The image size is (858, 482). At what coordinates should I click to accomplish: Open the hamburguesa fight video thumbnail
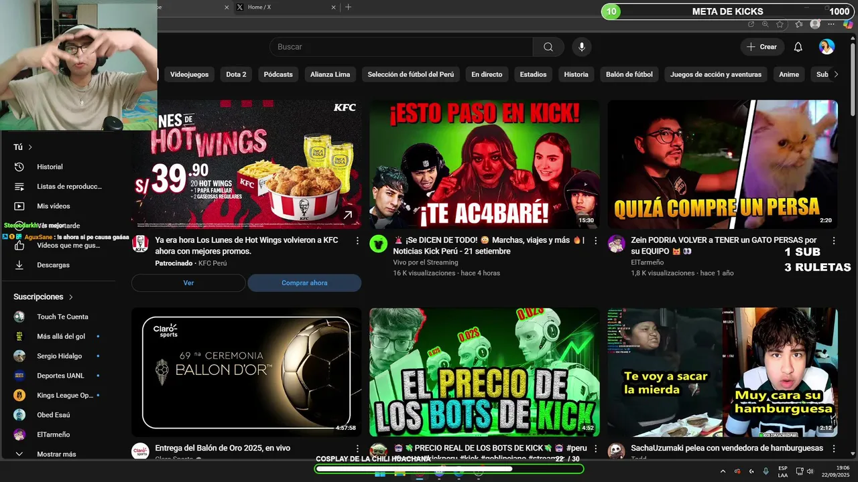723,372
